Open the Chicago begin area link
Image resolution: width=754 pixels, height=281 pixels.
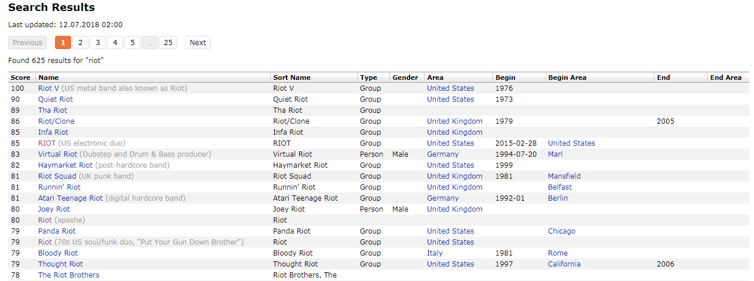[x=562, y=231]
